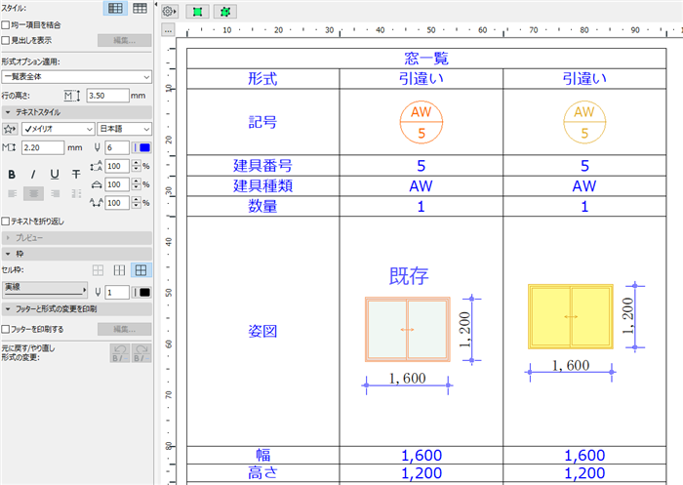Screen dimensions: 683x485
Task: Select the 幅 header cell
Action: [x=263, y=456]
